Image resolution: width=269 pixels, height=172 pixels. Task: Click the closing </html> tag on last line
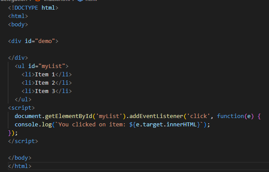tap(20, 166)
